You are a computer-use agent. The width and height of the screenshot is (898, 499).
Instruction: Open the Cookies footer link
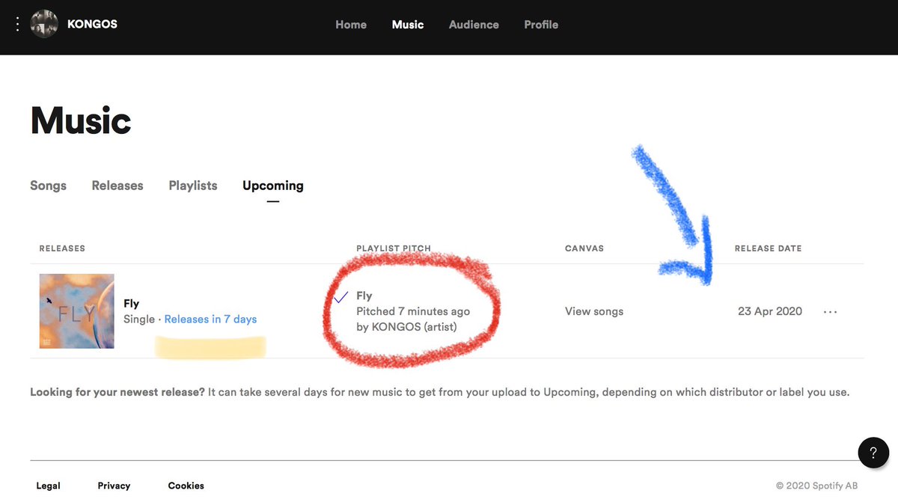[x=186, y=486]
